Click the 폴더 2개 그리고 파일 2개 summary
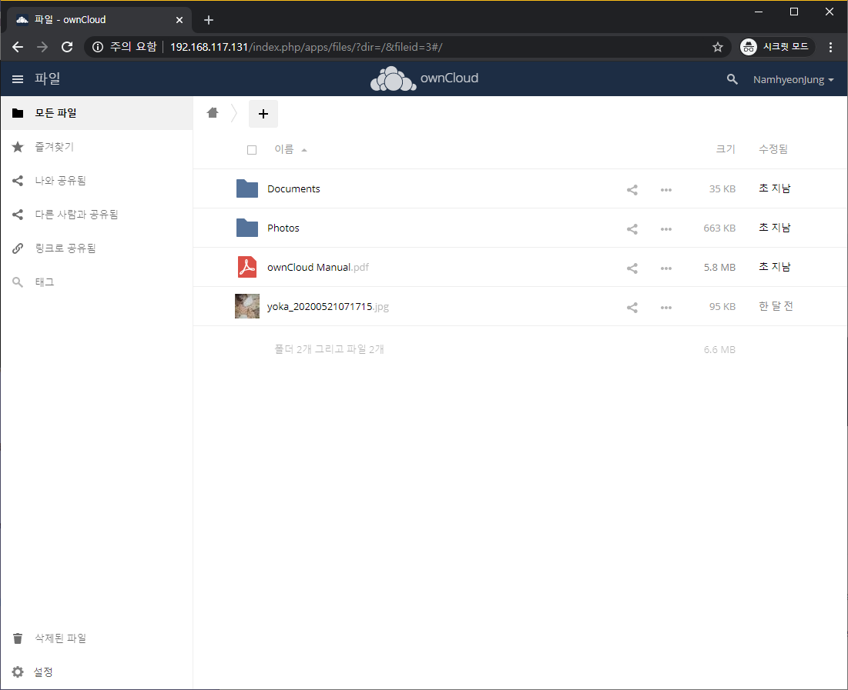 (329, 349)
